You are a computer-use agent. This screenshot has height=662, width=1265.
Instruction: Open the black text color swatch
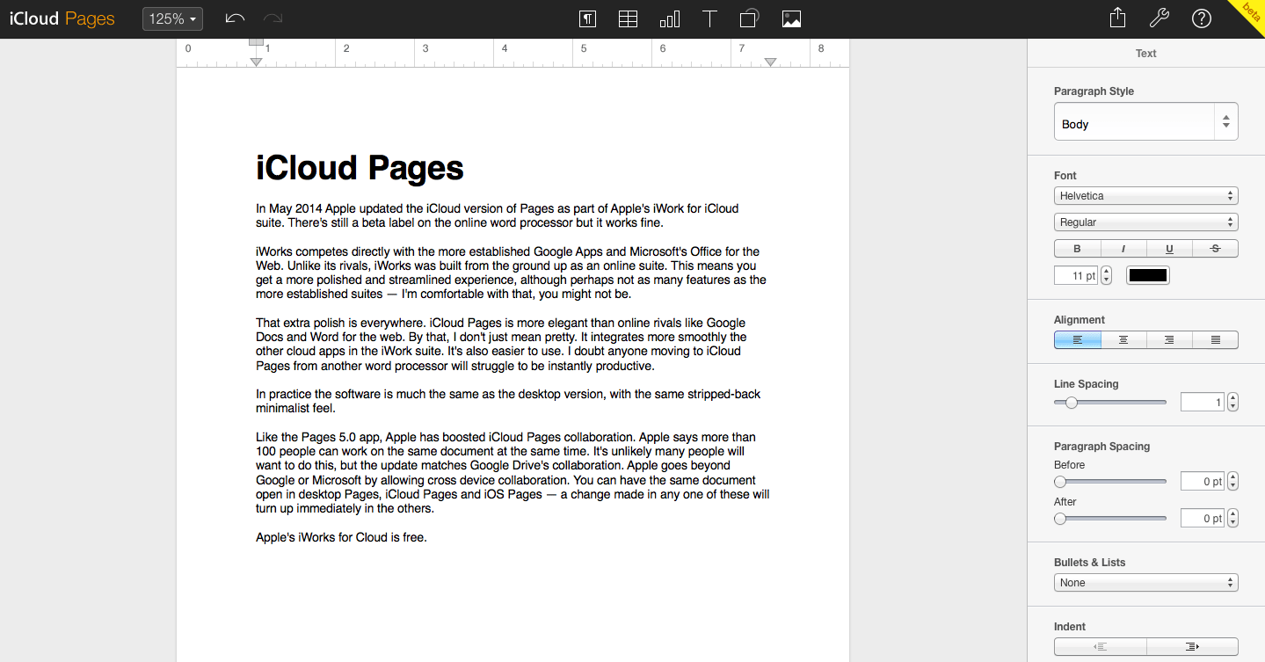pyautogui.click(x=1148, y=275)
